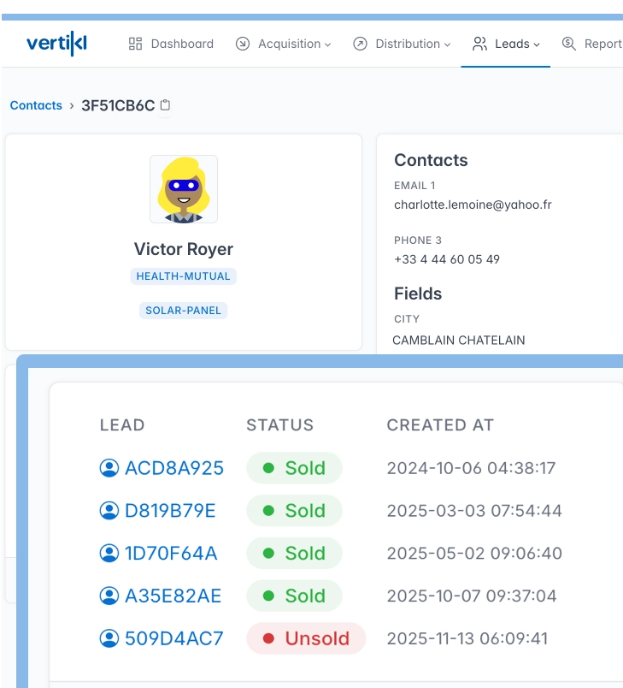Click the Acquisition arrow icon
Screen dimensions: 623x688
[x=243, y=44]
